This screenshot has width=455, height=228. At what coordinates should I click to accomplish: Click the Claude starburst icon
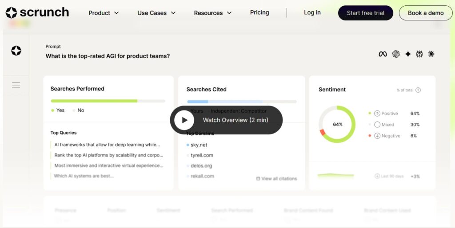point(431,54)
